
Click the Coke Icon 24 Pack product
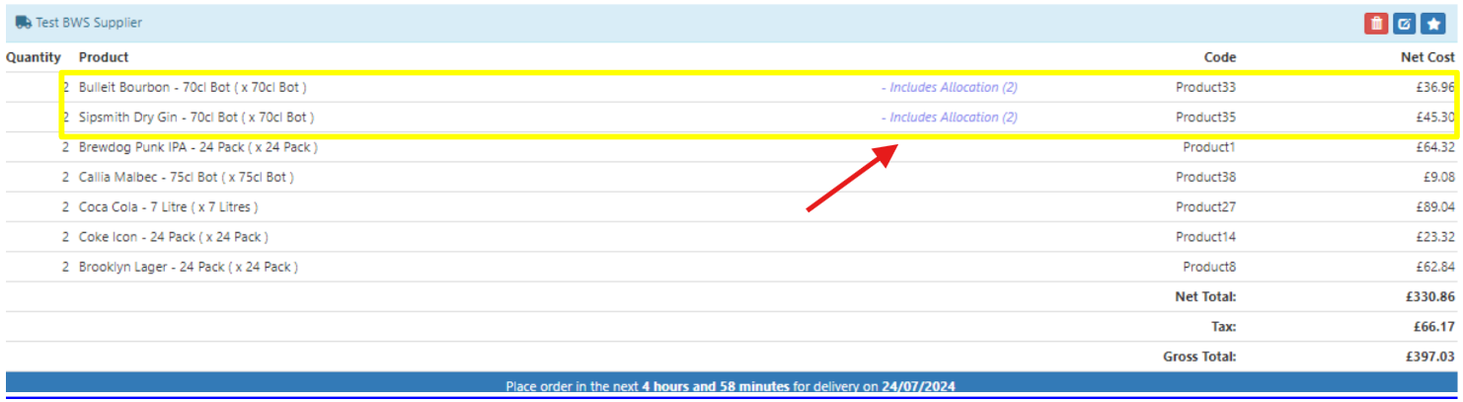coord(173,237)
